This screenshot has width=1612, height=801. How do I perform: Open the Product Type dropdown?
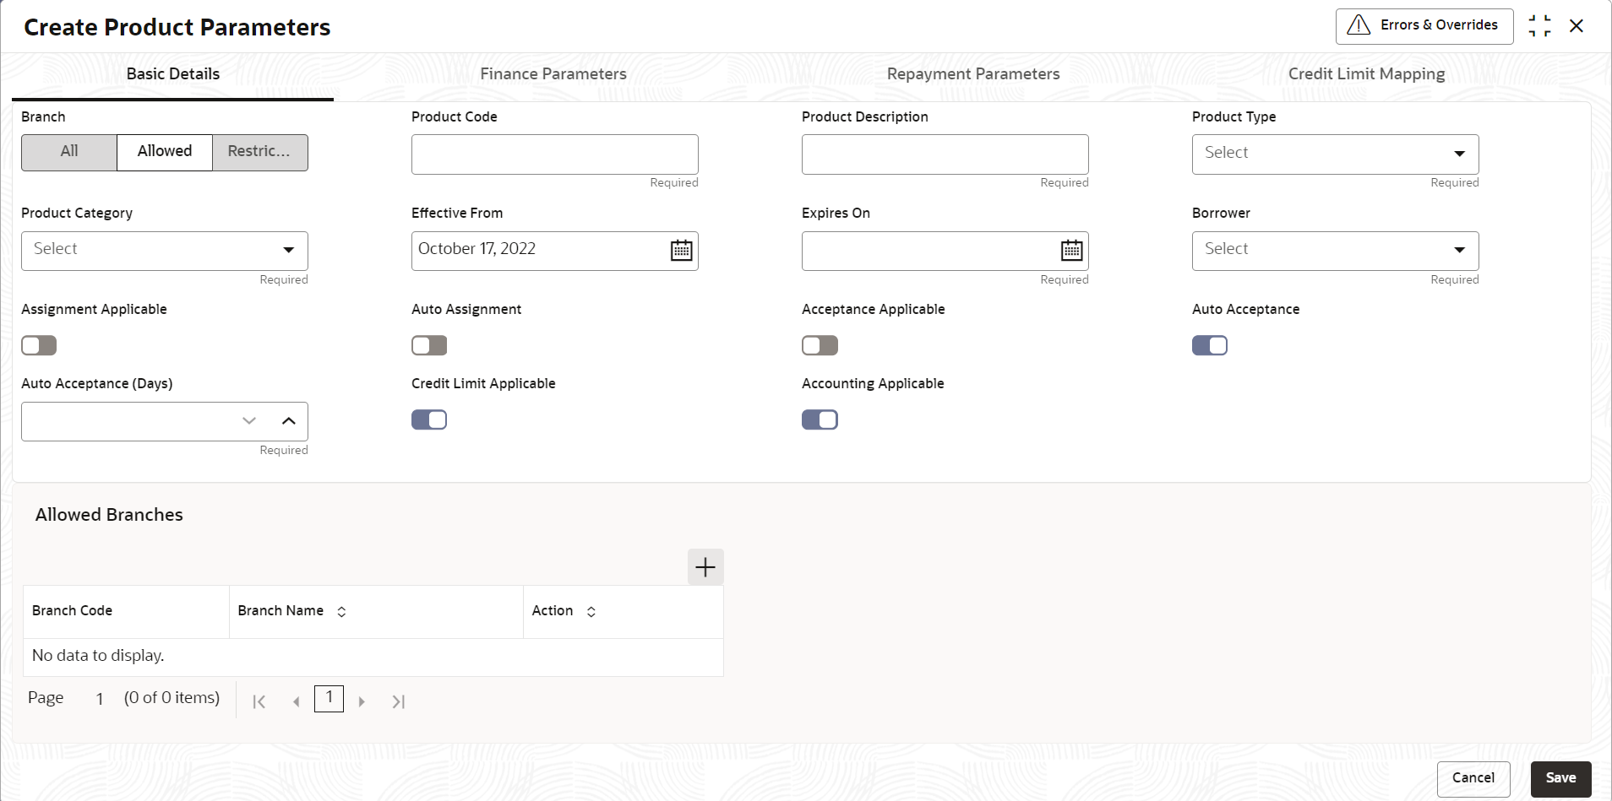click(x=1335, y=154)
